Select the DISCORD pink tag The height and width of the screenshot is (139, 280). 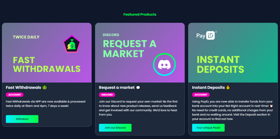point(107,95)
